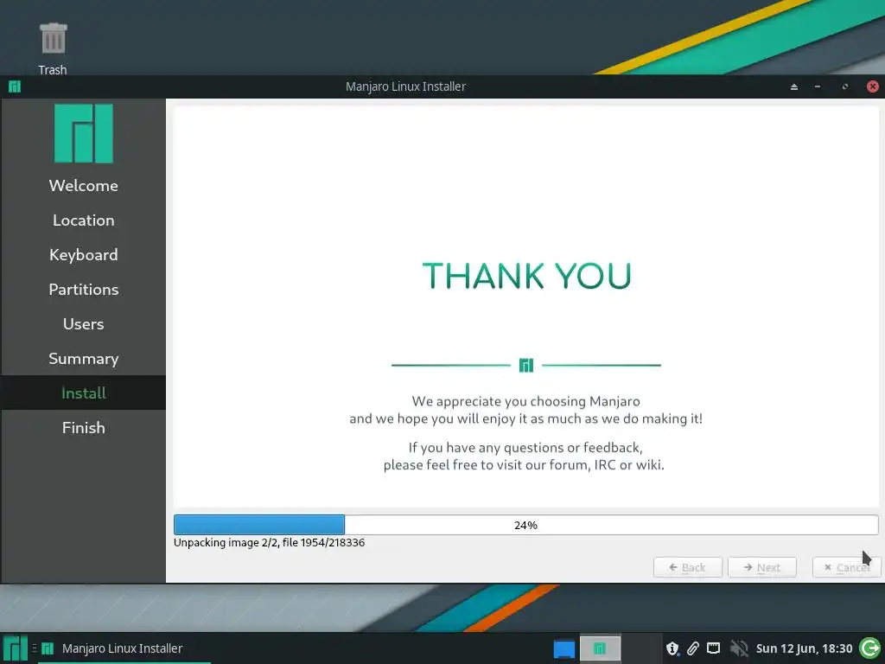Viewport: 885px width, 664px height.
Task: Select the installer workspace thumbnail in pager
Action: point(601,648)
